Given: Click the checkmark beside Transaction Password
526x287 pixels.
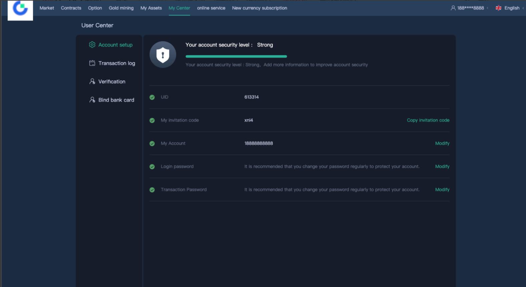Looking at the screenshot, I should (x=152, y=190).
